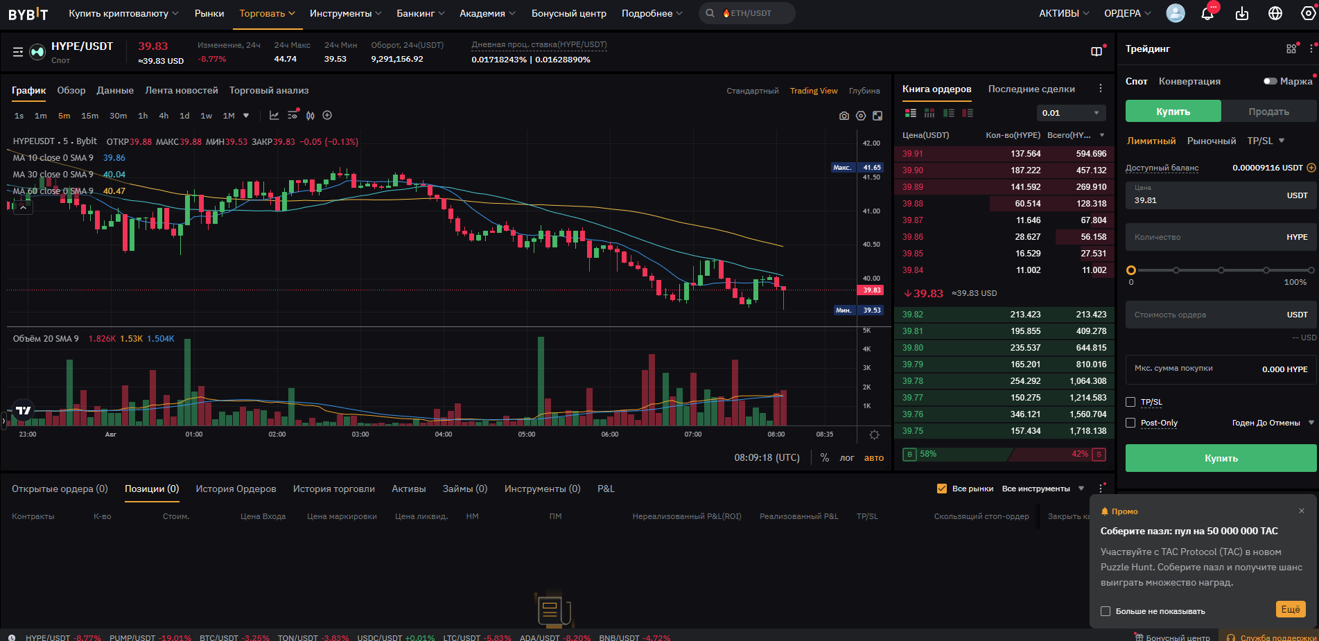The width and height of the screenshot is (1319, 641).
Task: Expand the ОРДЕРА dropdown
Action: coord(1127,13)
